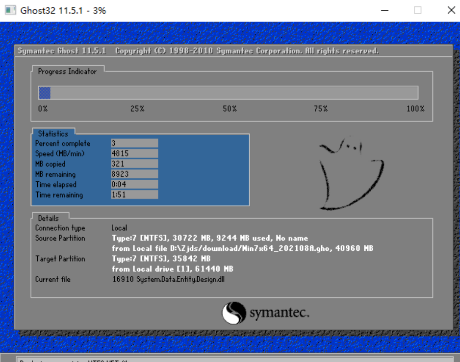Select the Percent complete value field
This screenshot has height=362, width=460.
tap(134, 143)
